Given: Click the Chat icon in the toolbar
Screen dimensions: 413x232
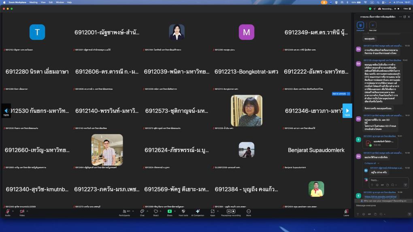Looking at the screenshot, I should point(142,211).
